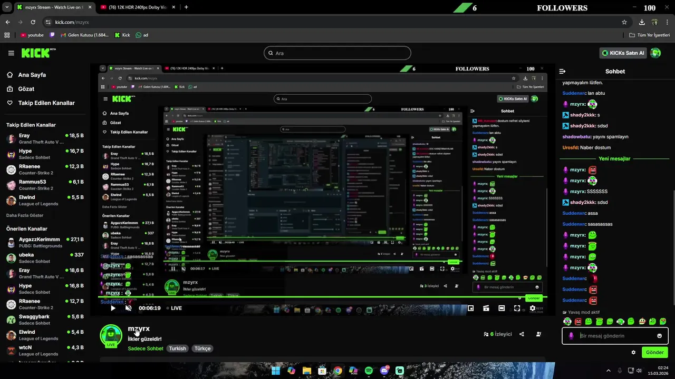Insert the red angry face quick emote
This screenshot has width=675, height=379.
pyautogui.click(x=578, y=322)
